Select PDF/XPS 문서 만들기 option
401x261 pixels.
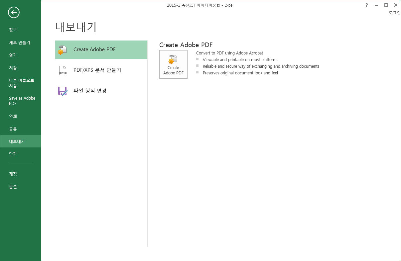click(101, 70)
